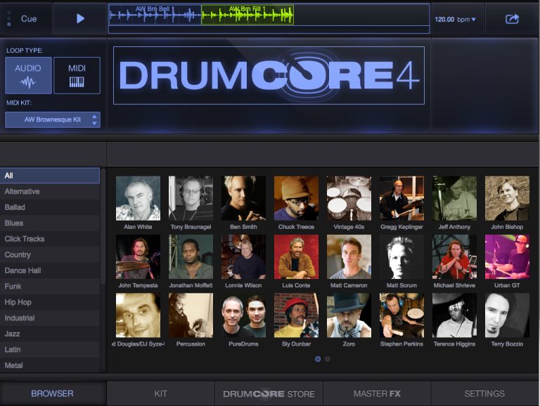Select the Hip Hop genre
Image resolution: width=540 pixels, height=406 pixels.
pyautogui.click(x=50, y=302)
